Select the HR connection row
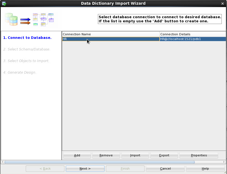The height and width of the screenshot is (174, 227). (111, 39)
